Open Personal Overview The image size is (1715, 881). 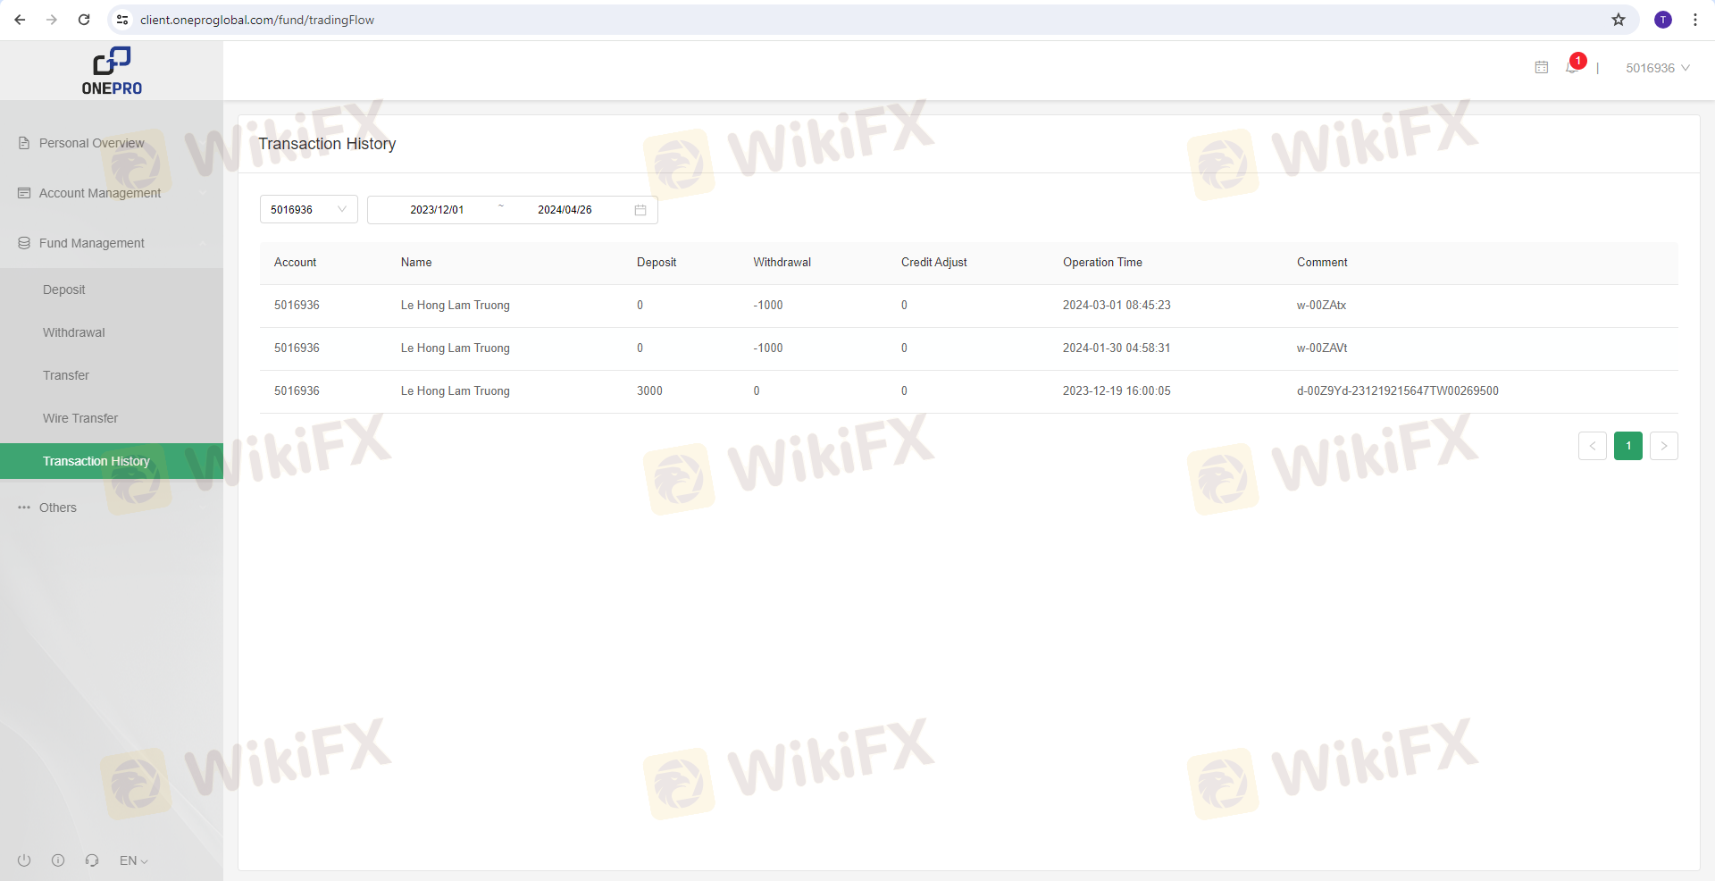click(x=112, y=143)
